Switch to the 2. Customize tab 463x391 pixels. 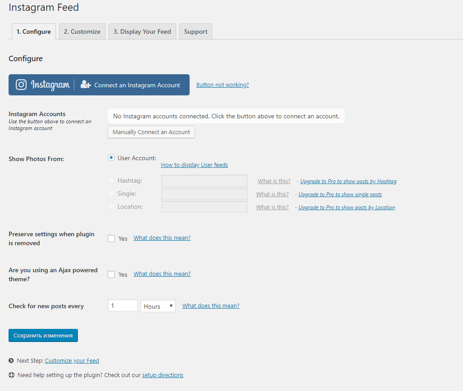tap(82, 31)
